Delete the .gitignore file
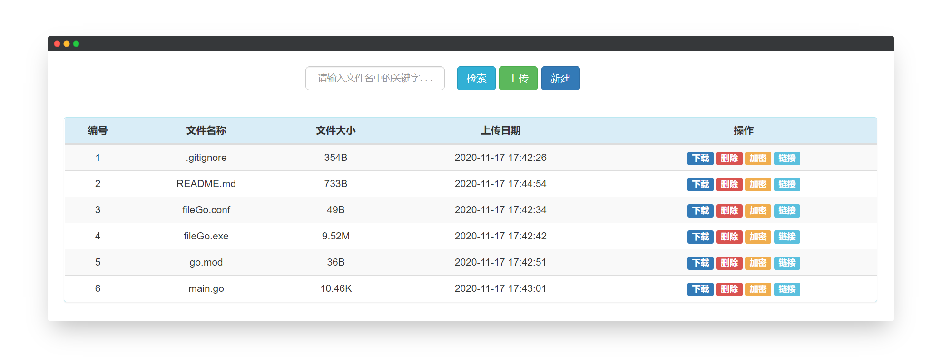 729,158
